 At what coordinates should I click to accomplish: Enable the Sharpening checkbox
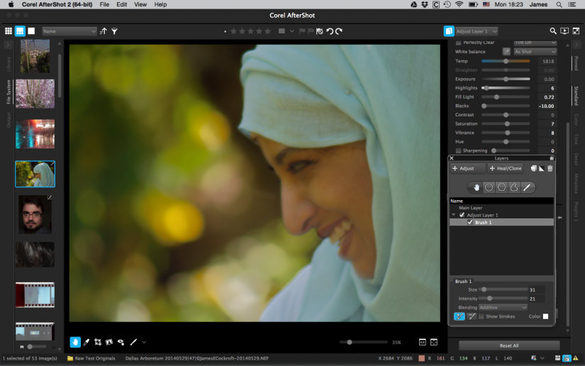(458, 151)
